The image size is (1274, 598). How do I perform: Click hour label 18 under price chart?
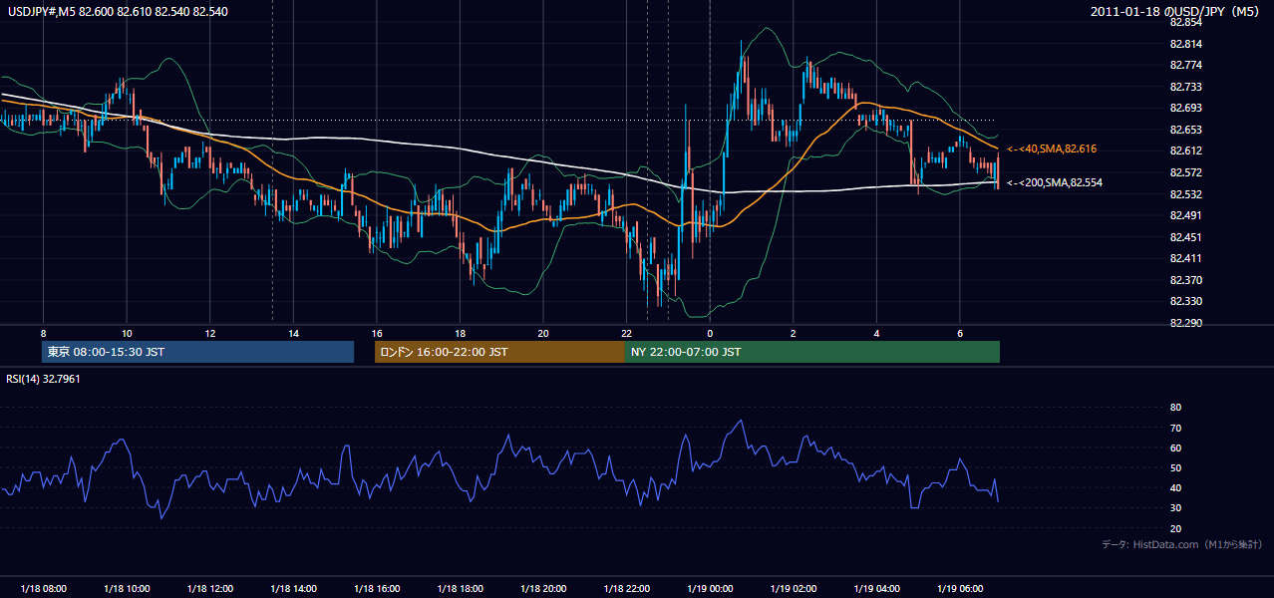point(460,333)
